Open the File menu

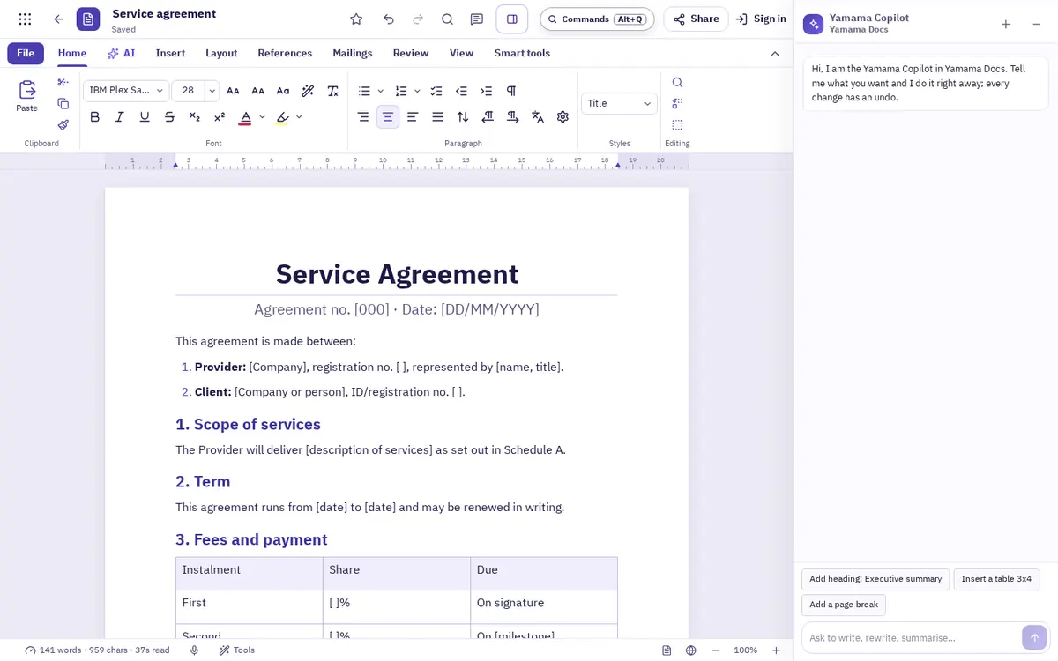[26, 53]
